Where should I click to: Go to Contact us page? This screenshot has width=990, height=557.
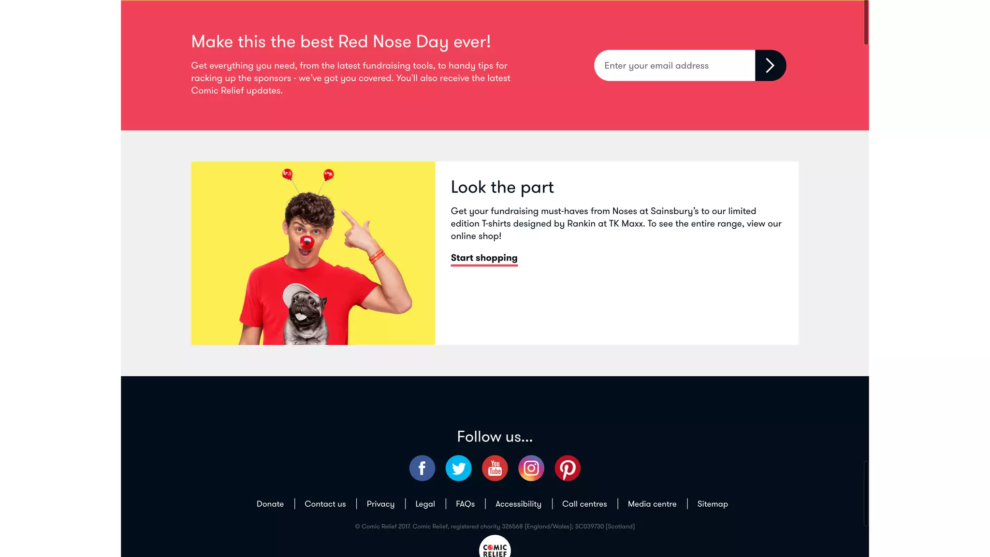click(325, 504)
